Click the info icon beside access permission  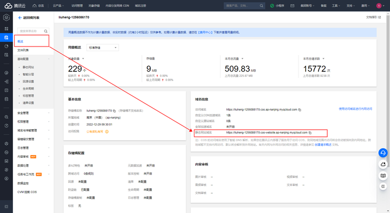click(107, 131)
